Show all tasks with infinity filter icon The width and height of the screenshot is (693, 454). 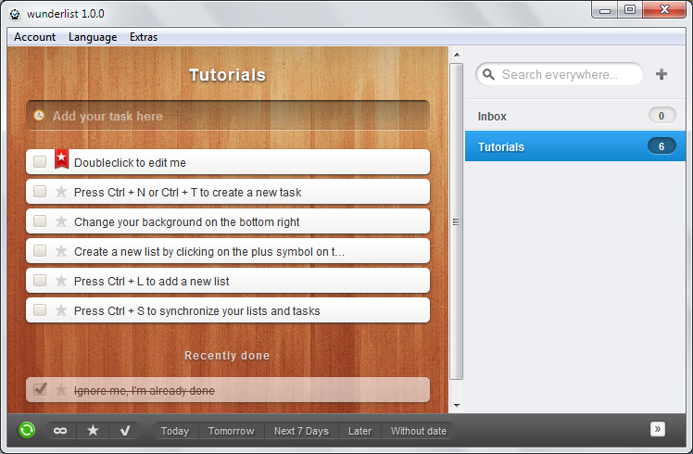(x=60, y=431)
